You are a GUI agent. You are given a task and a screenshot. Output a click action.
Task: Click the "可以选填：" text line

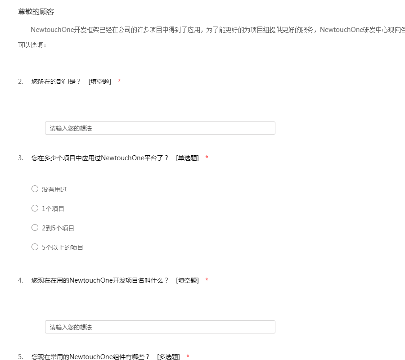(x=32, y=46)
